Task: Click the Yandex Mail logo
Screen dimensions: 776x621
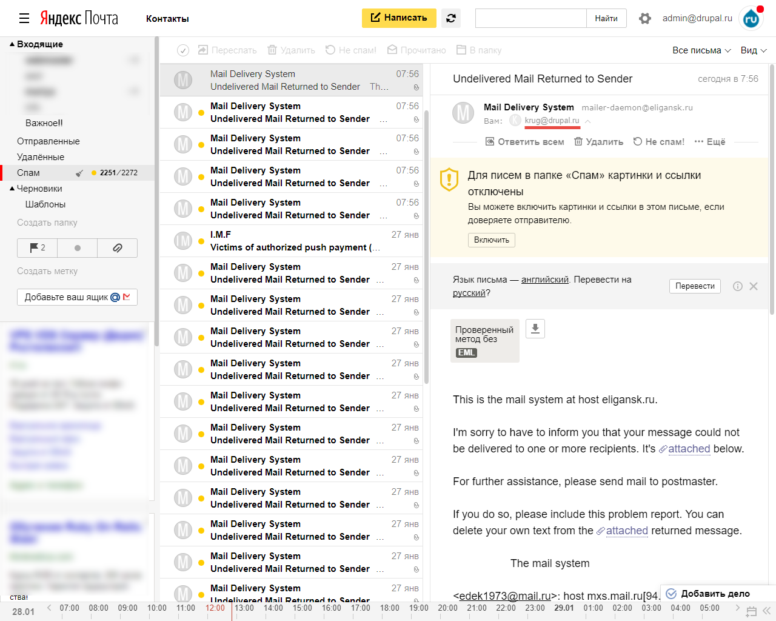Action: point(79,18)
